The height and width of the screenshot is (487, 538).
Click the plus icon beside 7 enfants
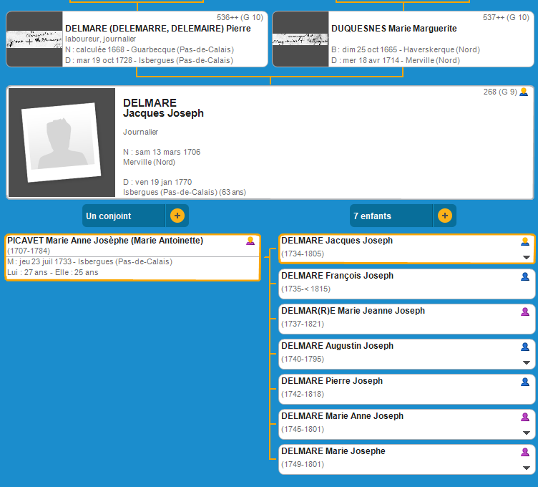tap(444, 216)
